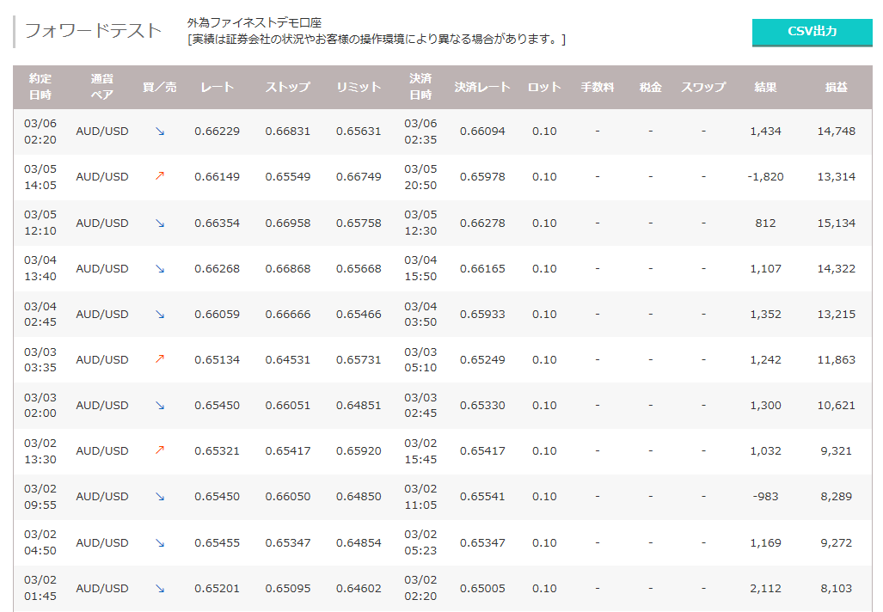Screen dimensions: 883x612
Task: Click the 買/売 column header
Action: [x=160, y=88]
